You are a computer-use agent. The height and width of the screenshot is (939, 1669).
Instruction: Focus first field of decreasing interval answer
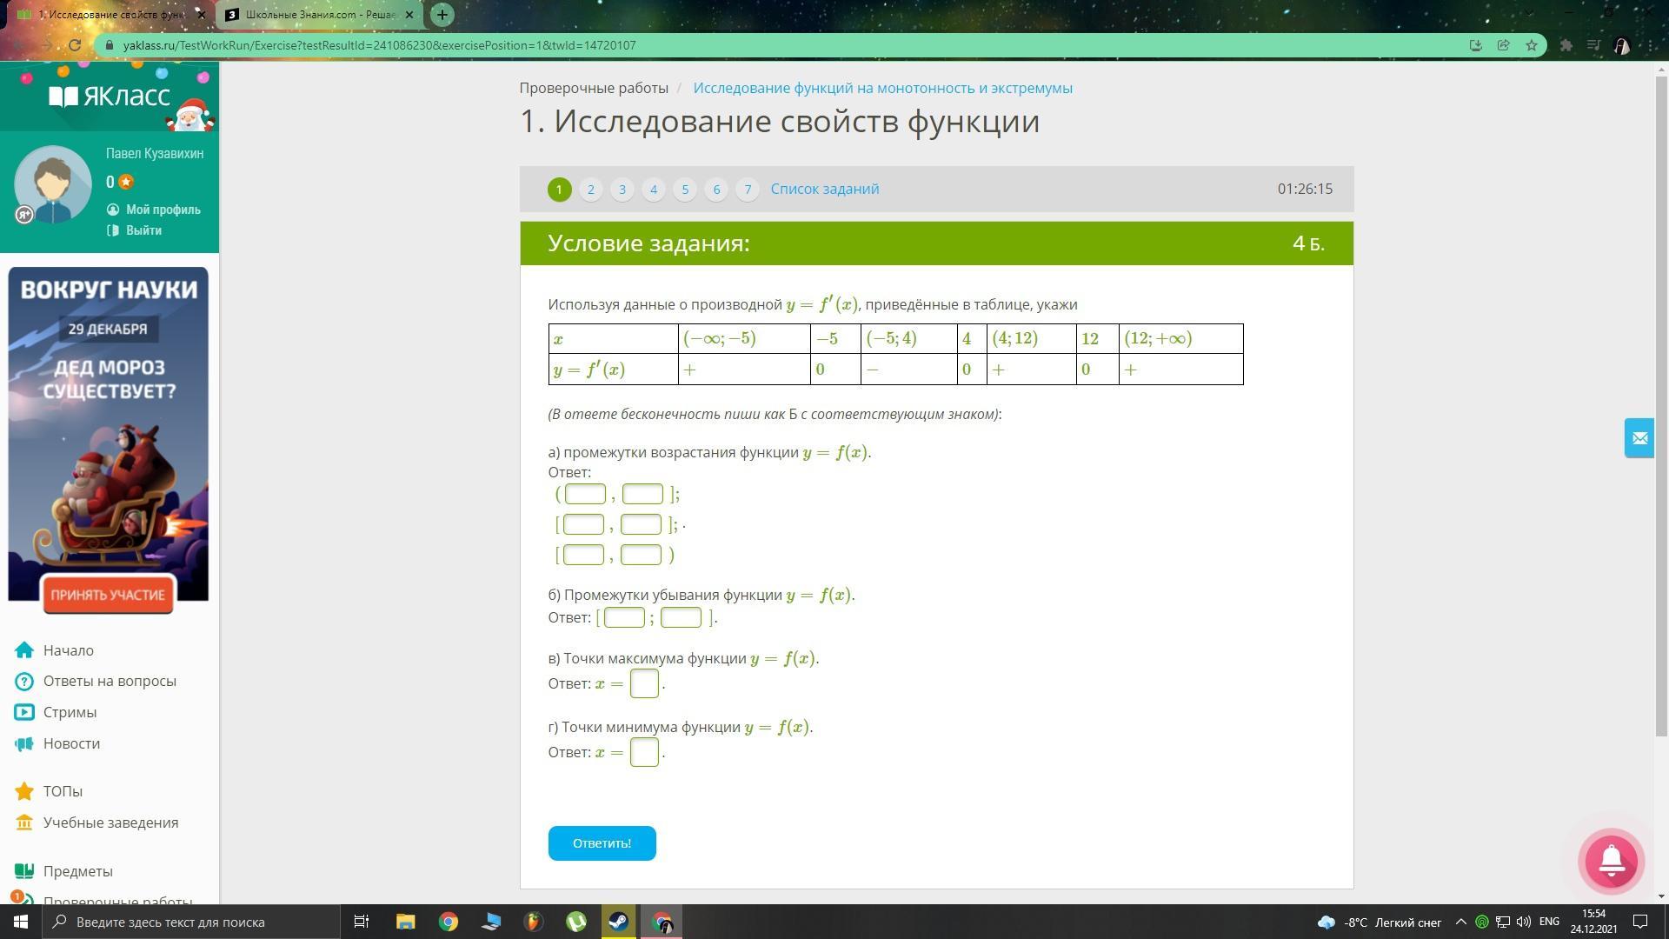[x=624, y=617]
